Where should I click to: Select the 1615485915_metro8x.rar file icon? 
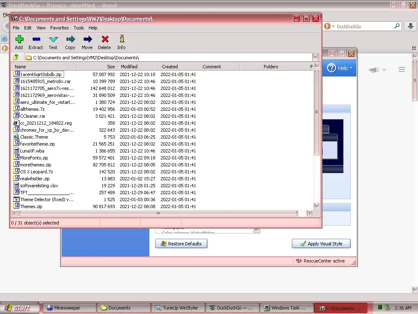click(16, 81)
